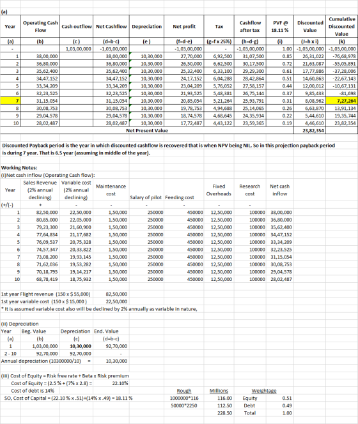Click the "Net profit" column header
Screen dimensions: 358x424
point(184,27)
